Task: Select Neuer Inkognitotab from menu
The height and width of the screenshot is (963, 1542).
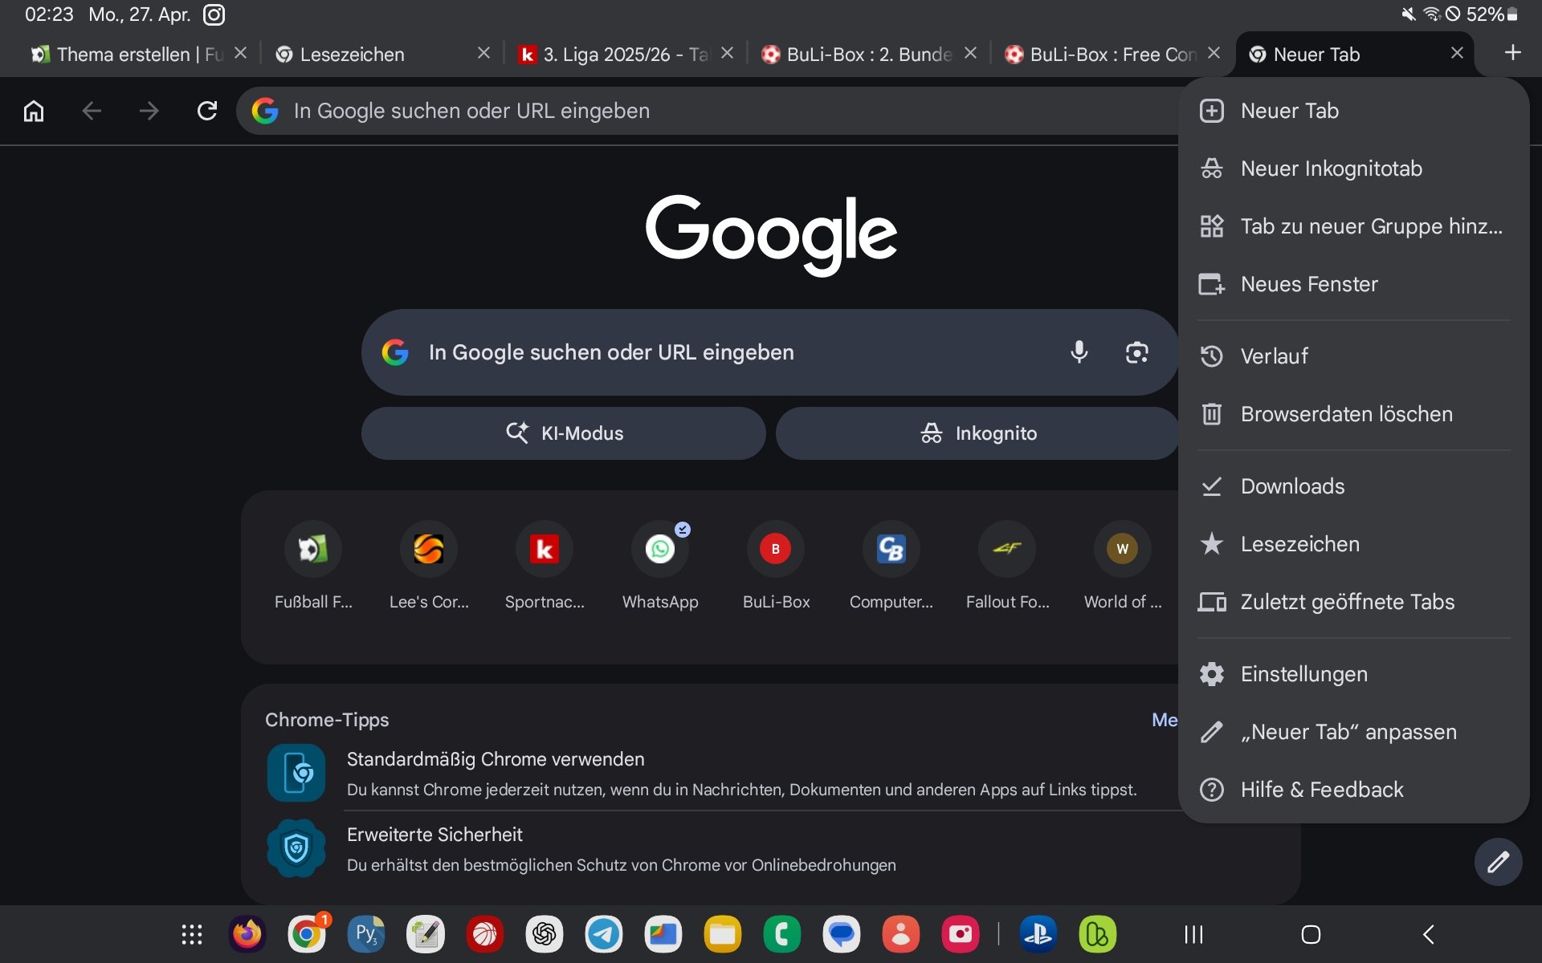Action: tap(1331, 169)
